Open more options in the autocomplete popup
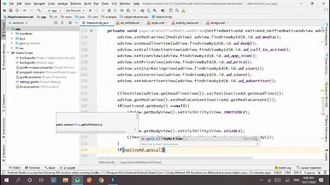This screenshot has width=330, height=185. pos(257,144)
